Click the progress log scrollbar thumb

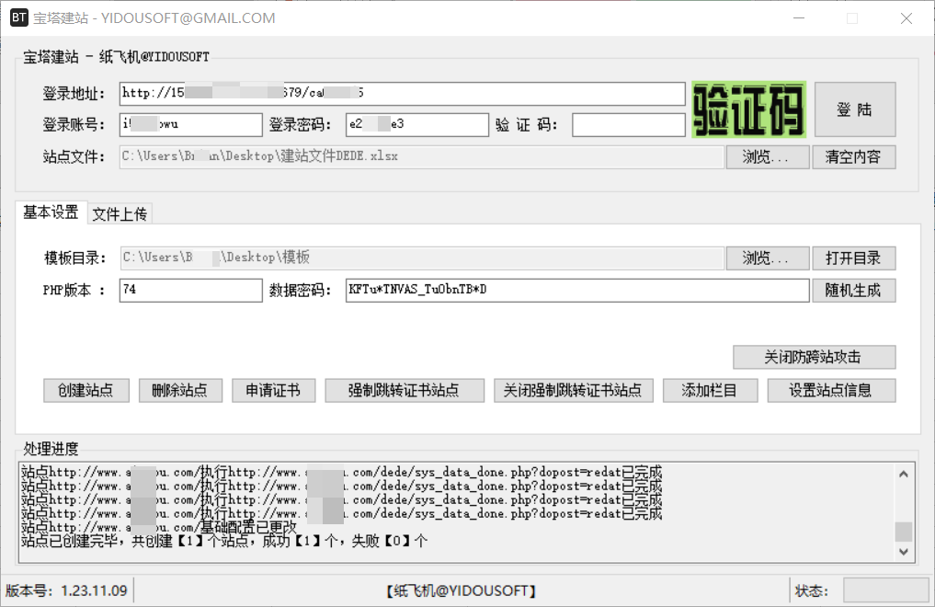tap(904, 532)
